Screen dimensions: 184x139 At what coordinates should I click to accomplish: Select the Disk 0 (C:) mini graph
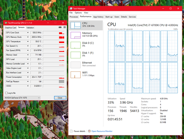76,45
